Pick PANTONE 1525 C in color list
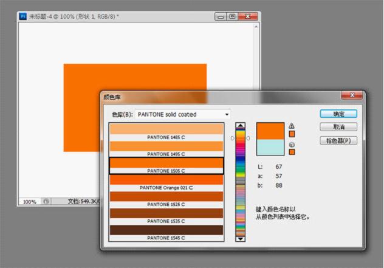This screenshot has width=384, height=268. [x=166, y=200]
